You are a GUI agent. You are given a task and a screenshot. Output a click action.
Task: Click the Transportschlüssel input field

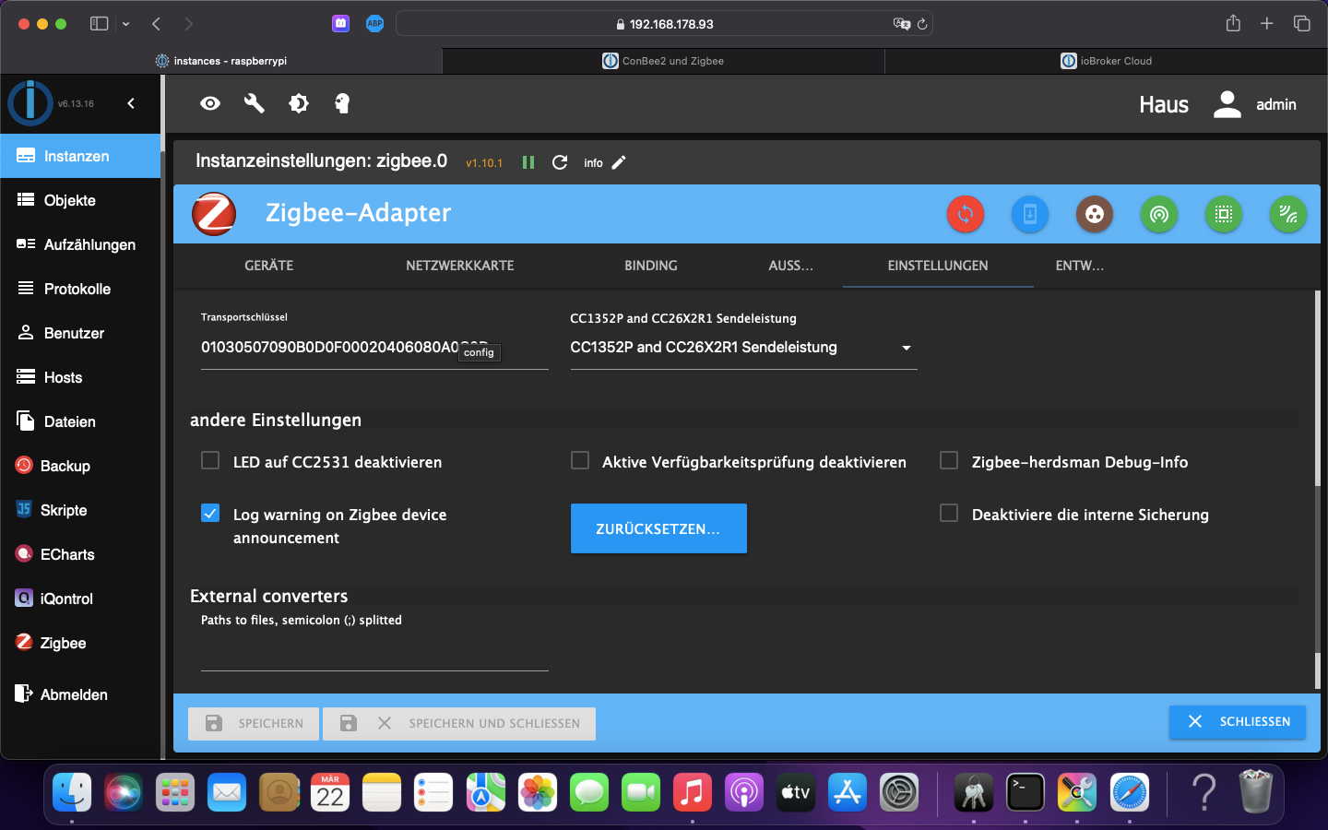tap(374, 348)
